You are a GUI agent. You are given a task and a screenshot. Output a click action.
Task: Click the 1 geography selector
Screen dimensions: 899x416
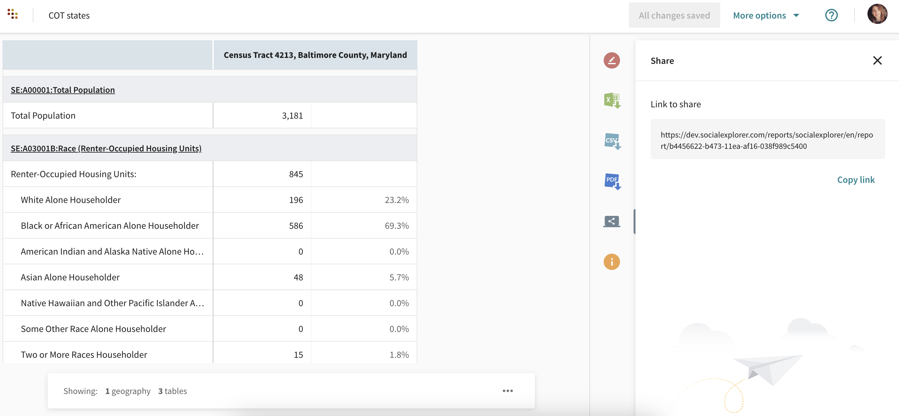[128, 391]
